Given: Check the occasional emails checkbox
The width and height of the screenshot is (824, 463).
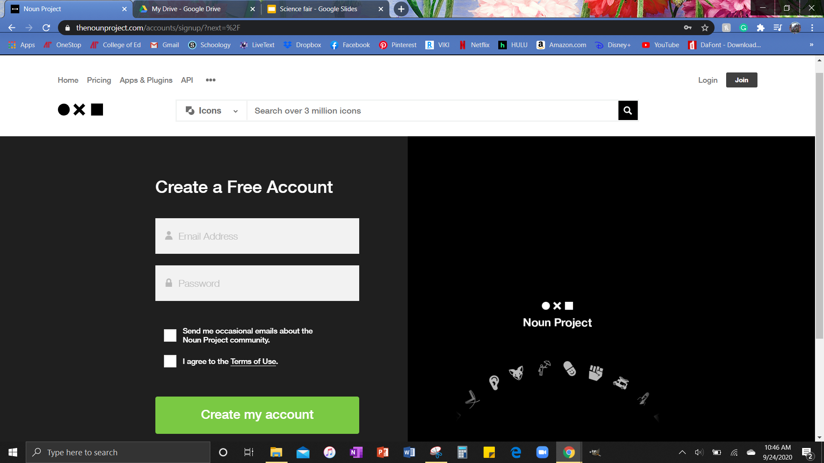Looking at the screenshot, I should (170, 335).
